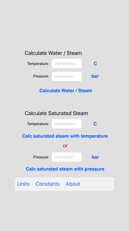Click the Pressure: label under Water / Steam
The width and height of the screenshot is (129, 231).
coord(41,76)
